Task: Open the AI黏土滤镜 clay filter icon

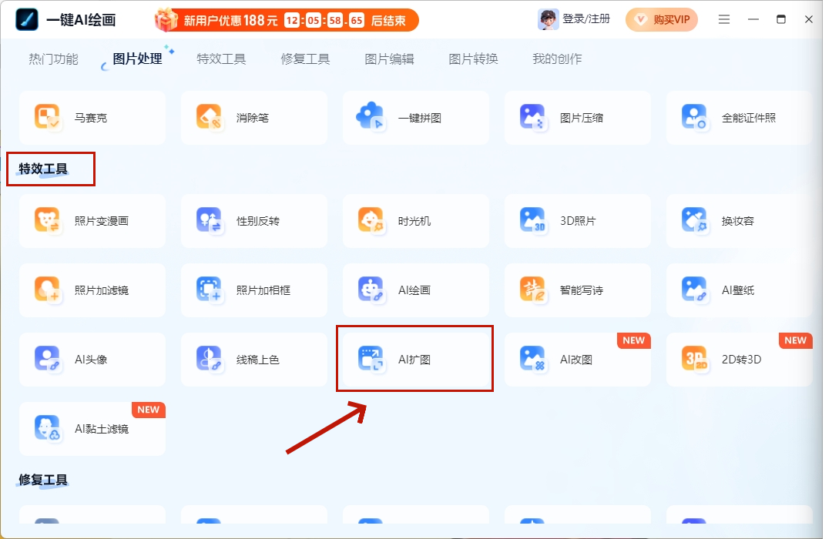Action: click(x=47, y=428)
